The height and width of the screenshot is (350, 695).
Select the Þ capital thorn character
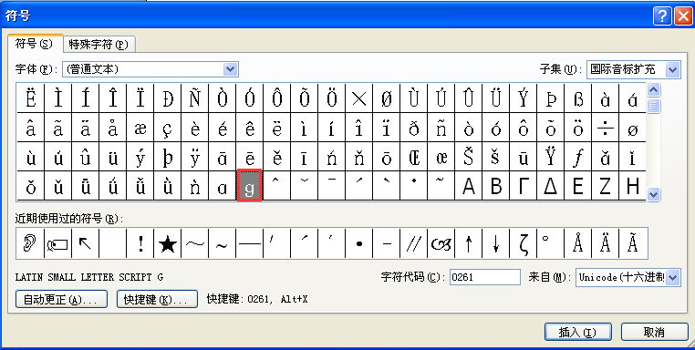[551, 98]
